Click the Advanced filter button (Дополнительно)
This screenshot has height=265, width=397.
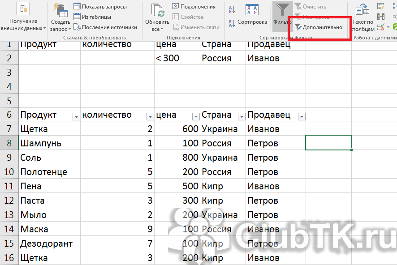[319, 27]
